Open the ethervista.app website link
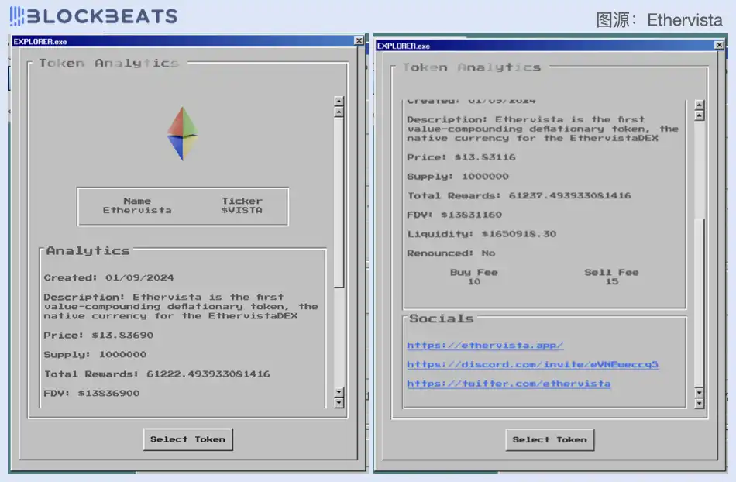Image resolution: width=736 pixels, height=482 pixels. pos(485,346)
